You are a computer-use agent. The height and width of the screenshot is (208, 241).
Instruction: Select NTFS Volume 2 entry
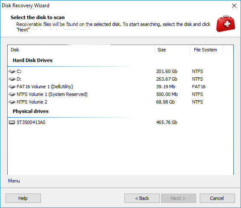pos(120,102)
